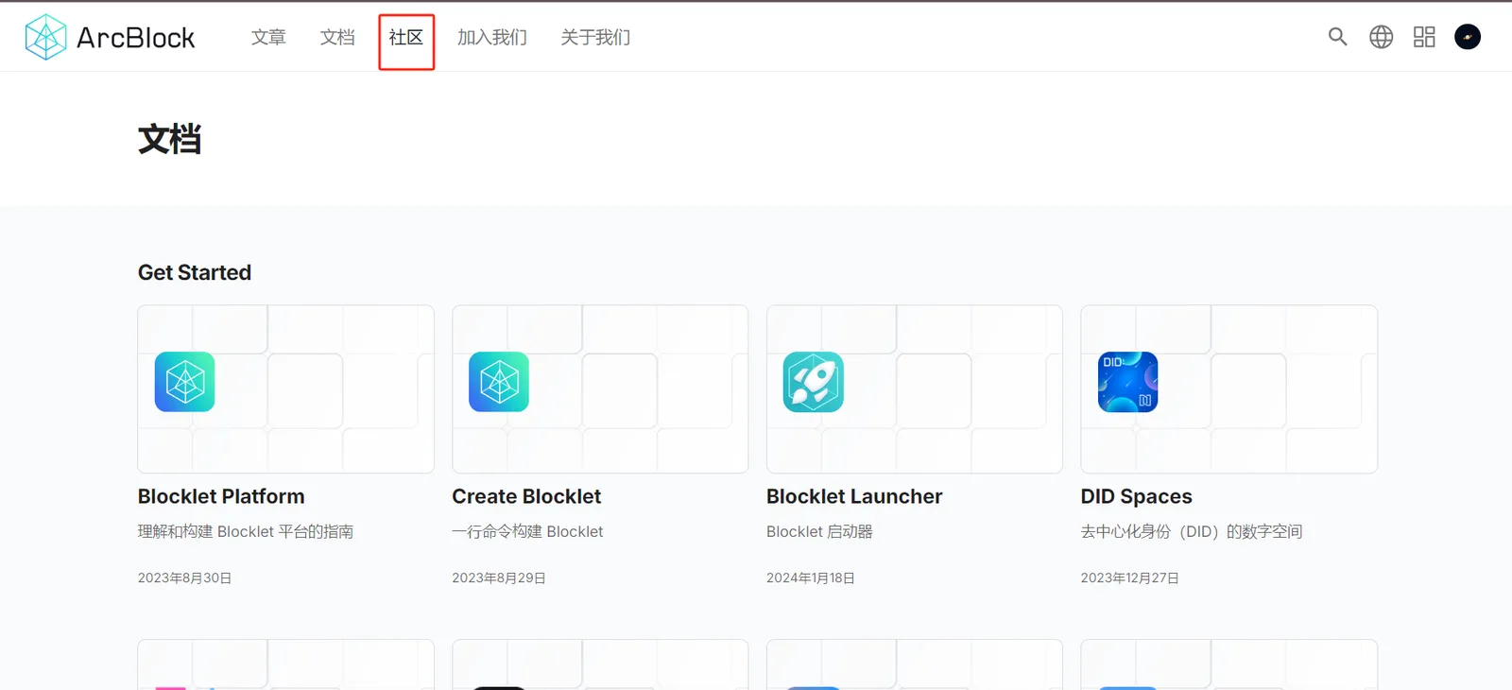
Task: Go to home via ArcBlock wordmark
Action: pos(135,38)
